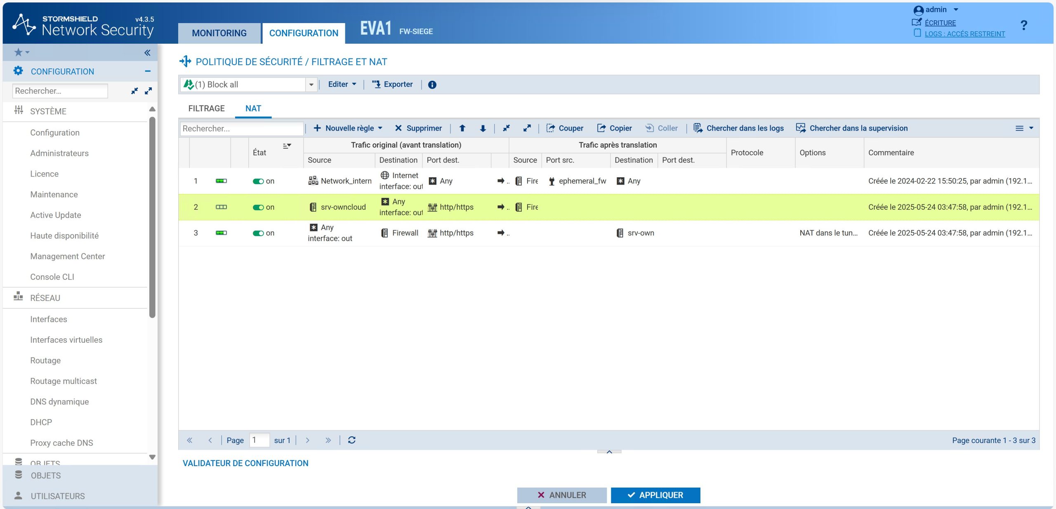Toggle rule 3 state switch
The height and width of the screenshot is (509, 1056).
[x=258, y=233]
